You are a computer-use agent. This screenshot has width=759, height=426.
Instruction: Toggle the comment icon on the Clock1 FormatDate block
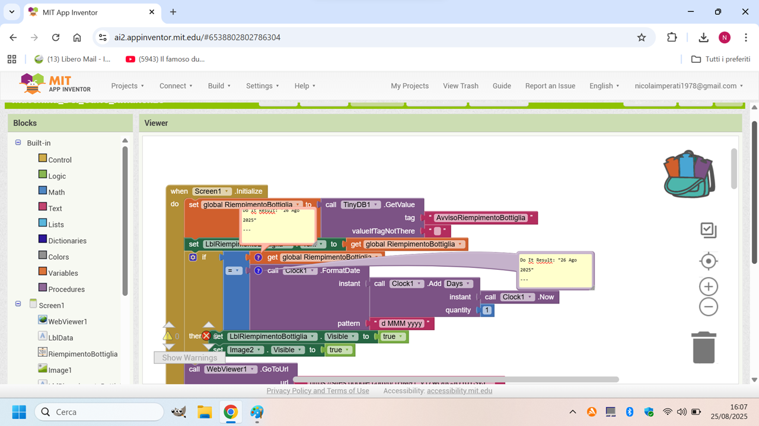(x=258, y=270)
